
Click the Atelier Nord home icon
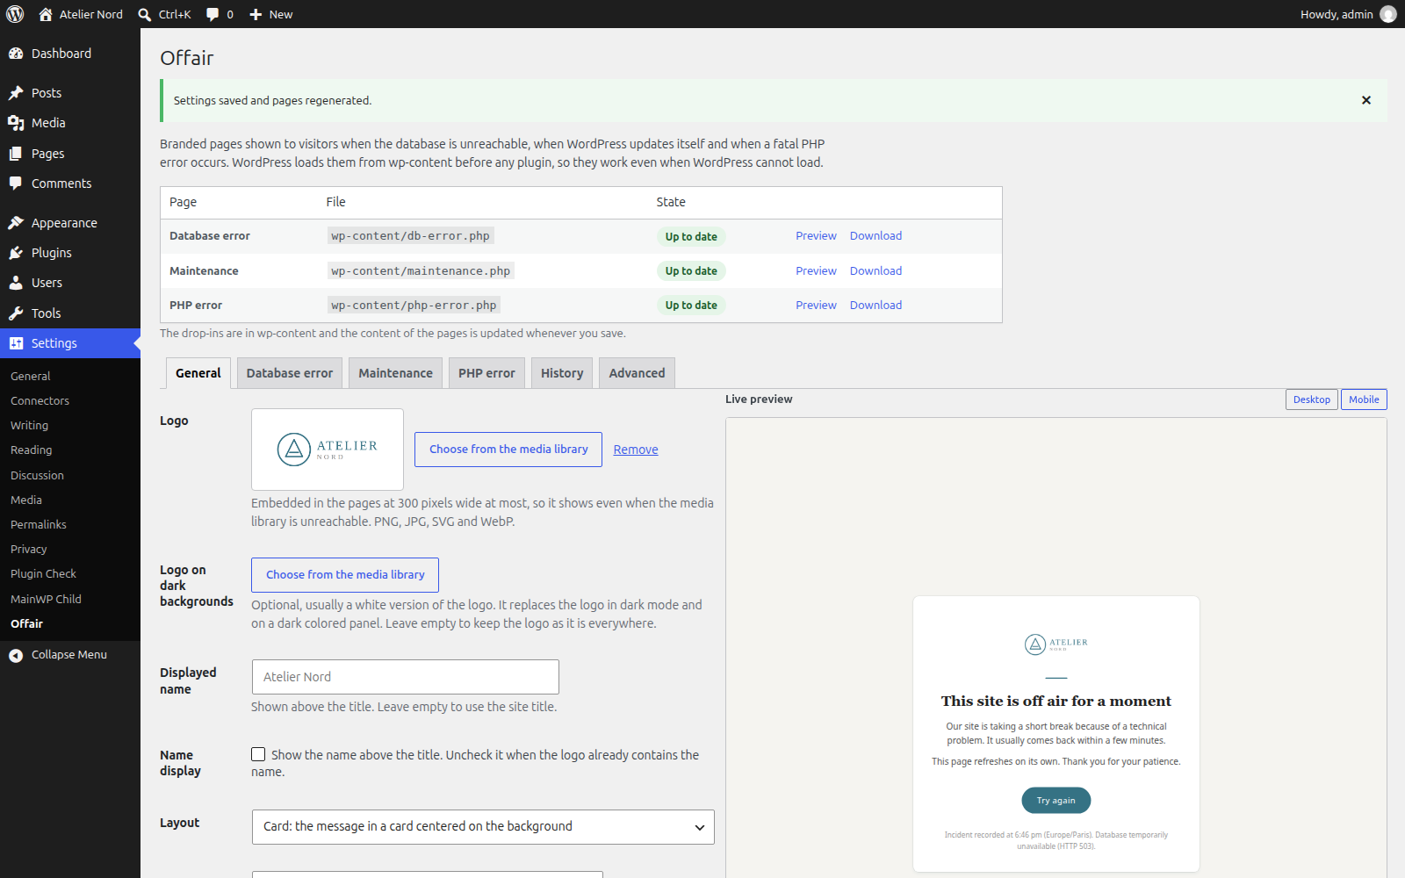(46, 14)
